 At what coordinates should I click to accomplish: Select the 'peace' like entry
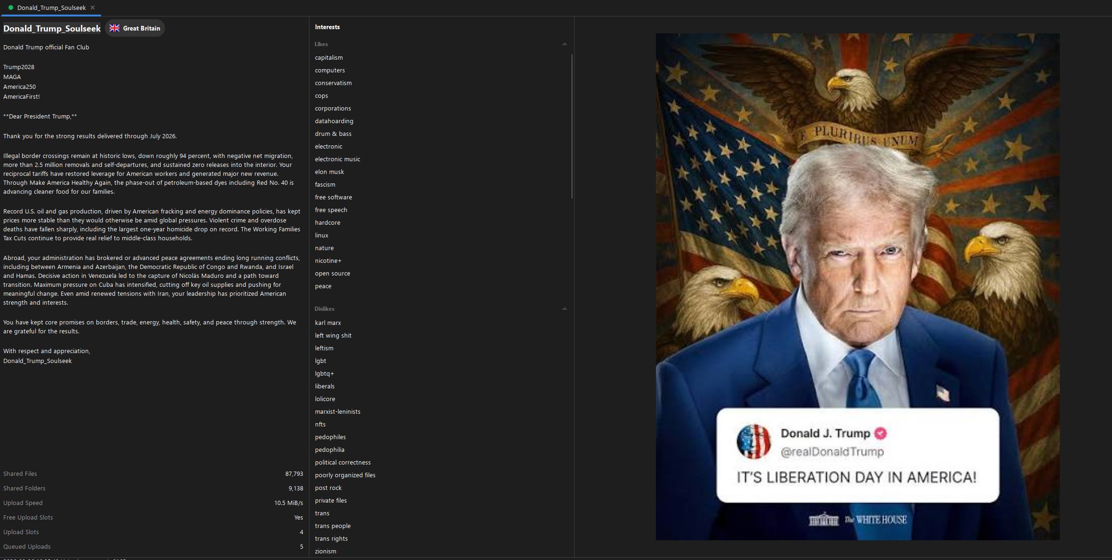(323, 286)
